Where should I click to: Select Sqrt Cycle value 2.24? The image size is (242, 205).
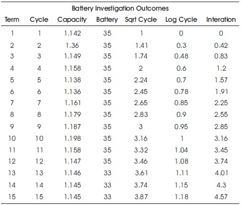(141, 80)
